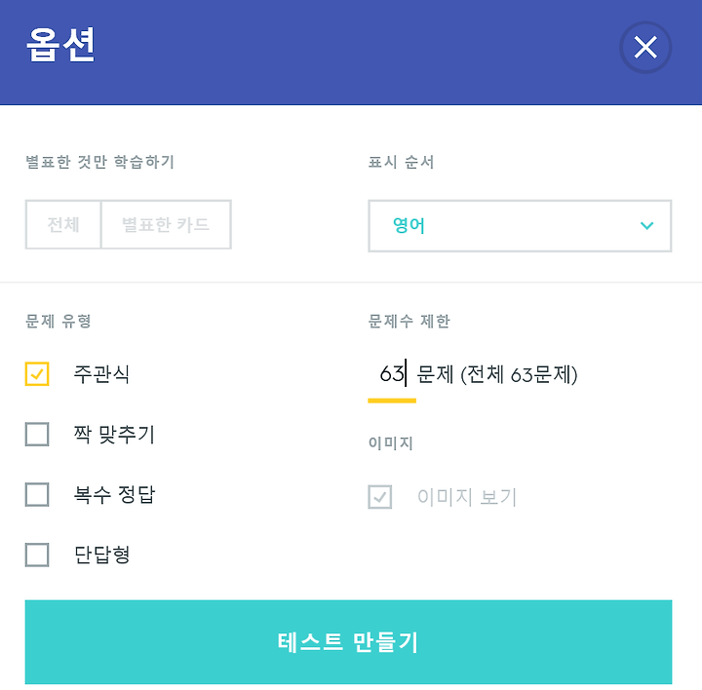Screen dimensions: 702x690
Task: Tick the 복수 정답 checkbox
Action: tap(37, 494)
